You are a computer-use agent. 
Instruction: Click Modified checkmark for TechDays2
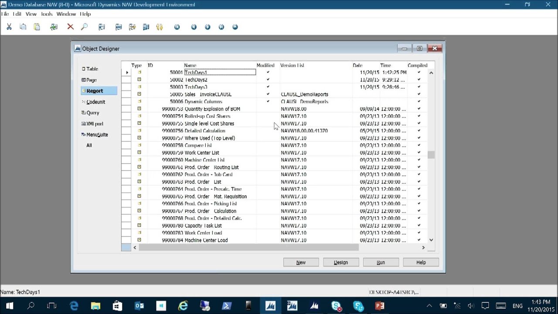[268, 80]
